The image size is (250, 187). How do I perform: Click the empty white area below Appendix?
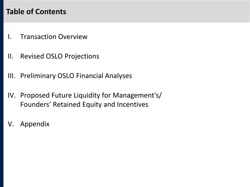[x=125, y=156]
